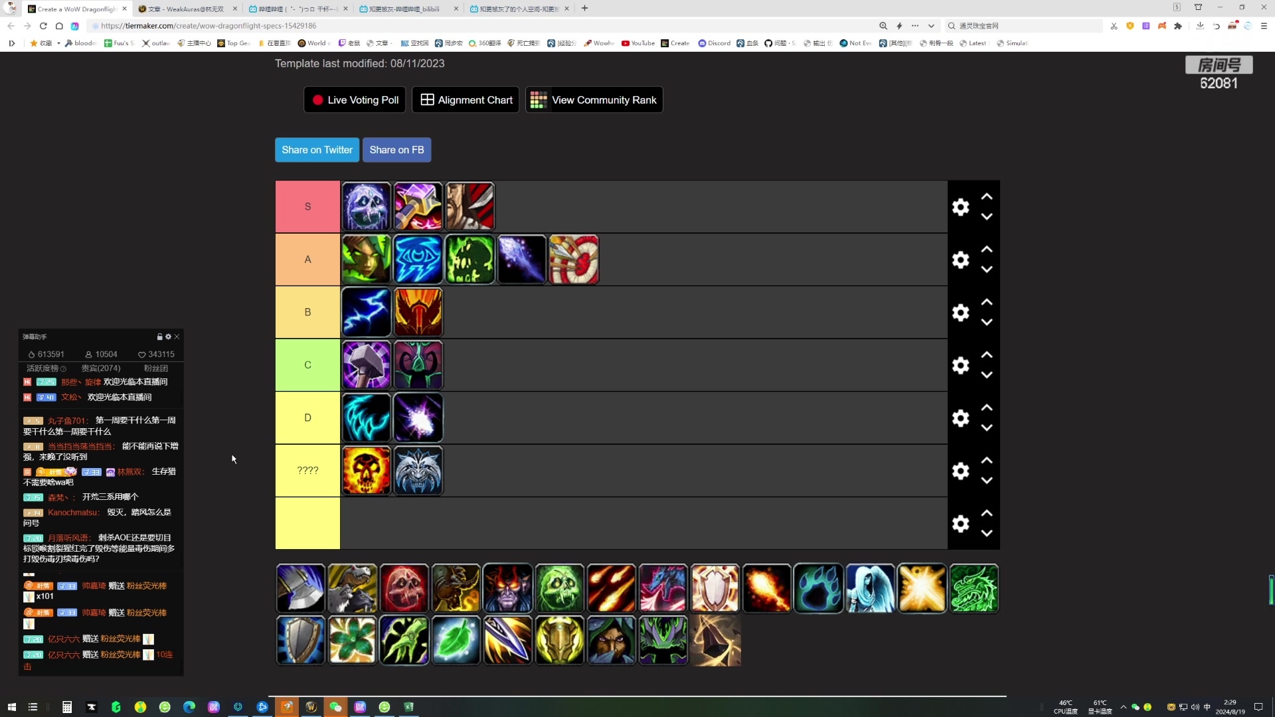Select the blue eye lightning icon in A tier
Screen dimensions: 1275x717
418,260
